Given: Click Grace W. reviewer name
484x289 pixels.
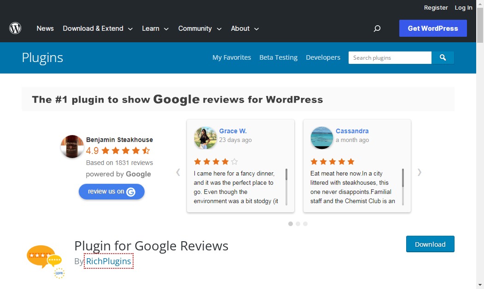Looking at the screenshot, I should [233, 131].
